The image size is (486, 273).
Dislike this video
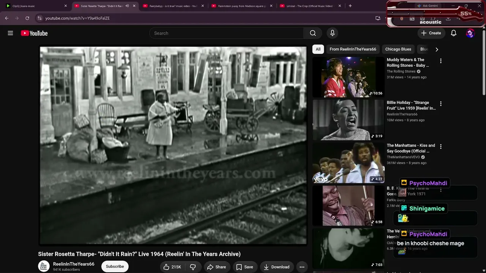tap(193, 267)
